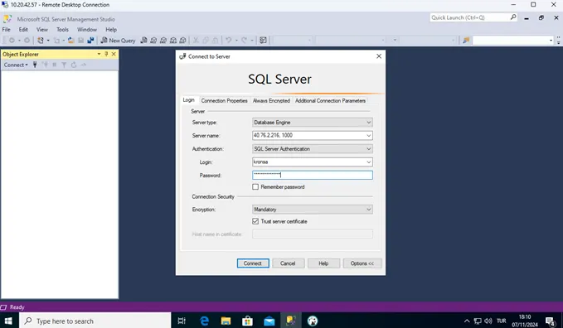Screen dimensions: 563x328
Task: Switch to the Connection Properties tab
Action: 224,101
